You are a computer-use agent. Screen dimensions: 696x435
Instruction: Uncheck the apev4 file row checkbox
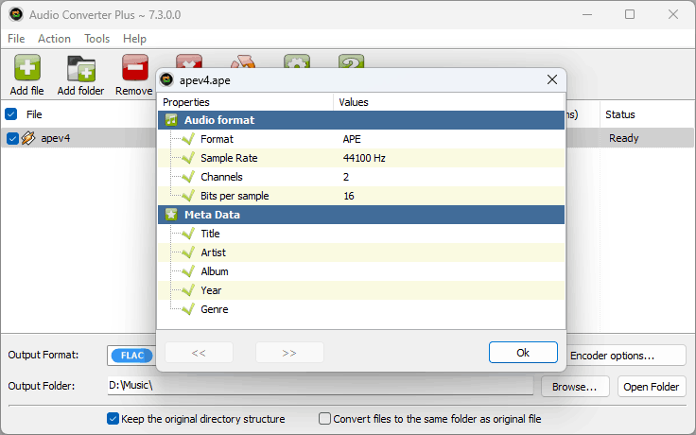pos(12,138)
